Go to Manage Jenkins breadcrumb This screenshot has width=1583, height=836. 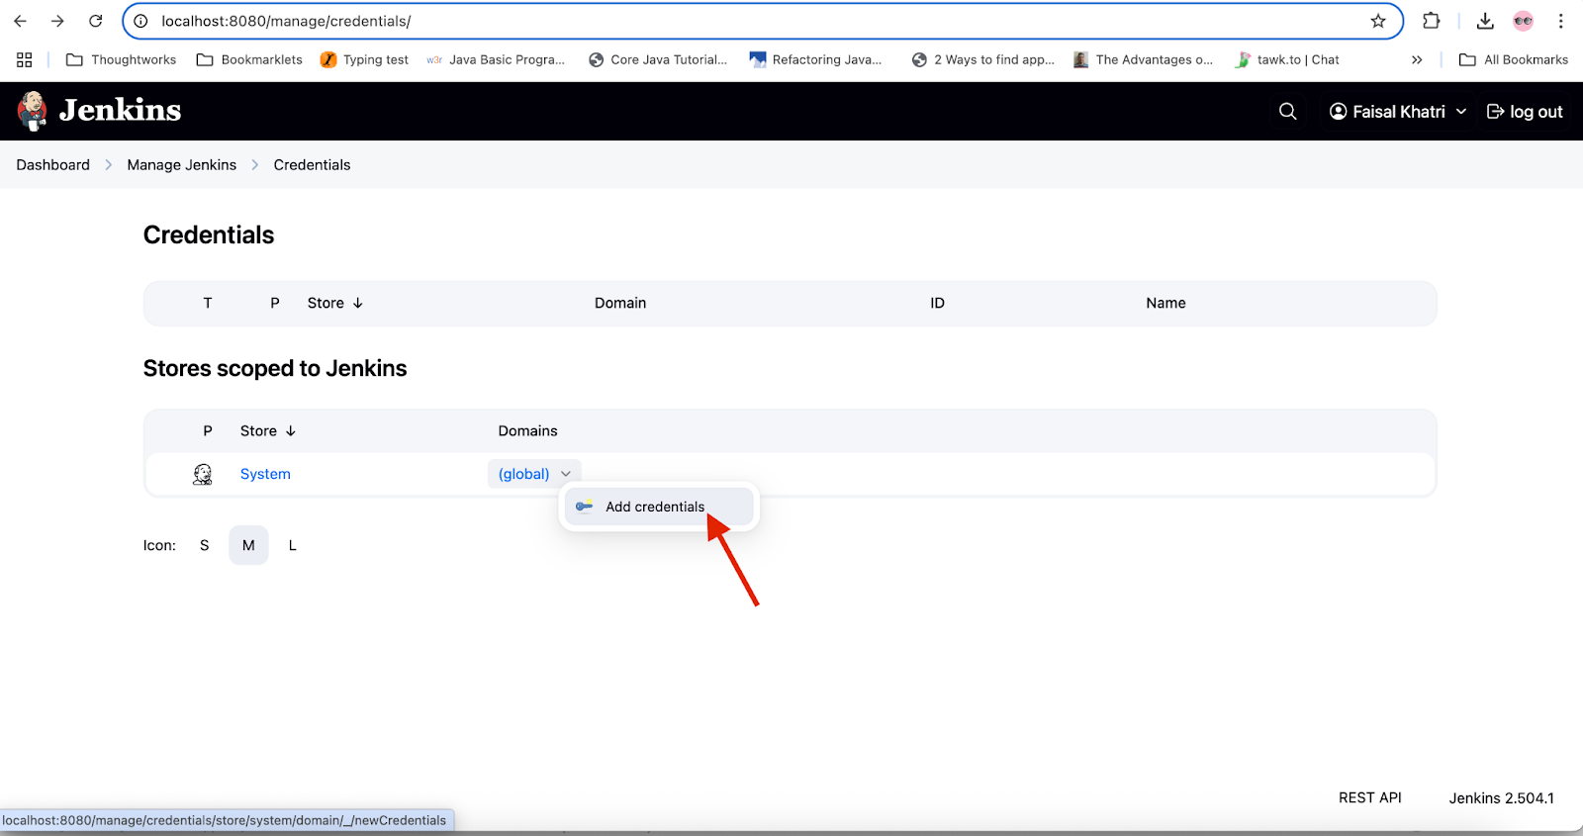182,165
